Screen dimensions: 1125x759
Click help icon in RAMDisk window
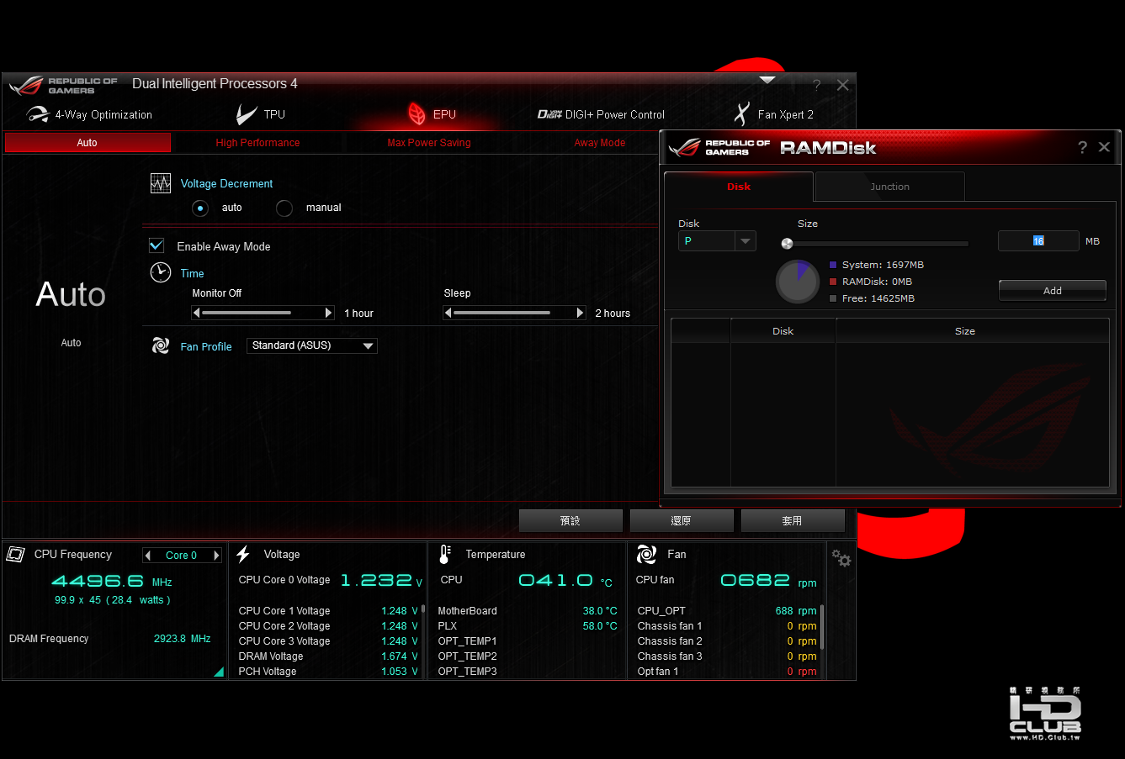point(1082,147)
